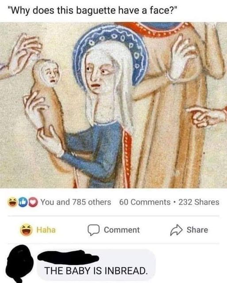Tap the post caption about the baguette
This screenshot has width=227, height=283.
click(92, 10)
